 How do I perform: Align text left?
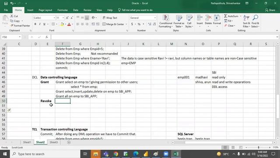[x=78, y=24]
